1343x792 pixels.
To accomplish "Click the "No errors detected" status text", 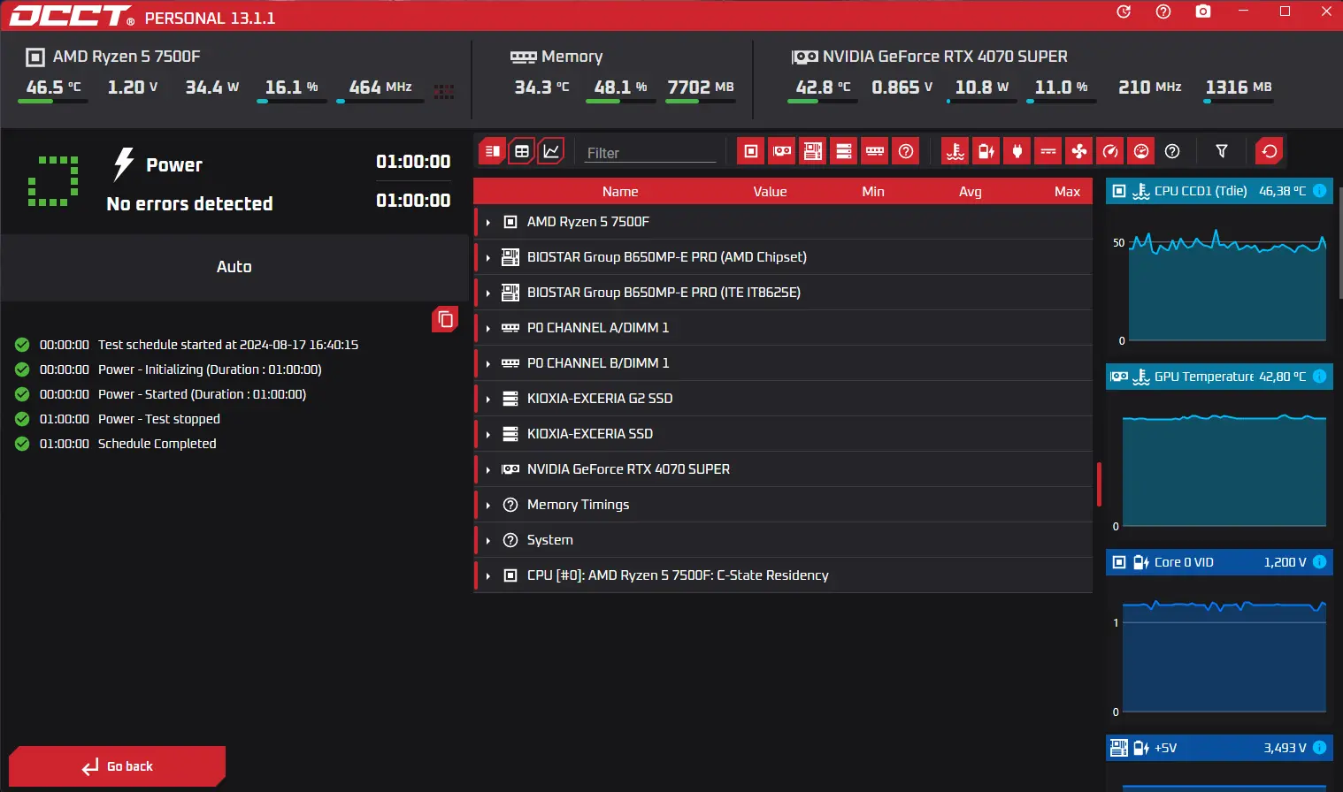I will (189, 204).
